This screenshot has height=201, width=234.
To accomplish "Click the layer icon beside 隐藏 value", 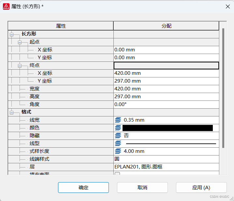I will coord(118,136).
